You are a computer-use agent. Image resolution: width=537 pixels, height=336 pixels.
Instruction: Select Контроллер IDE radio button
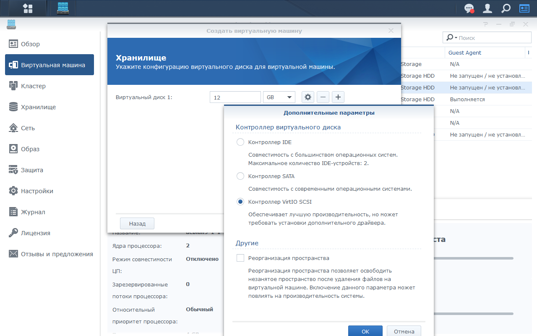tap(240, 142)
